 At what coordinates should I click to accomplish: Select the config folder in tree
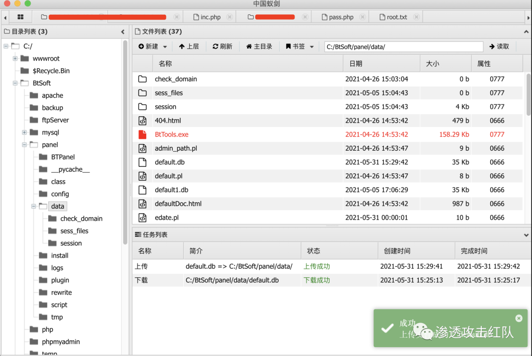60,194
